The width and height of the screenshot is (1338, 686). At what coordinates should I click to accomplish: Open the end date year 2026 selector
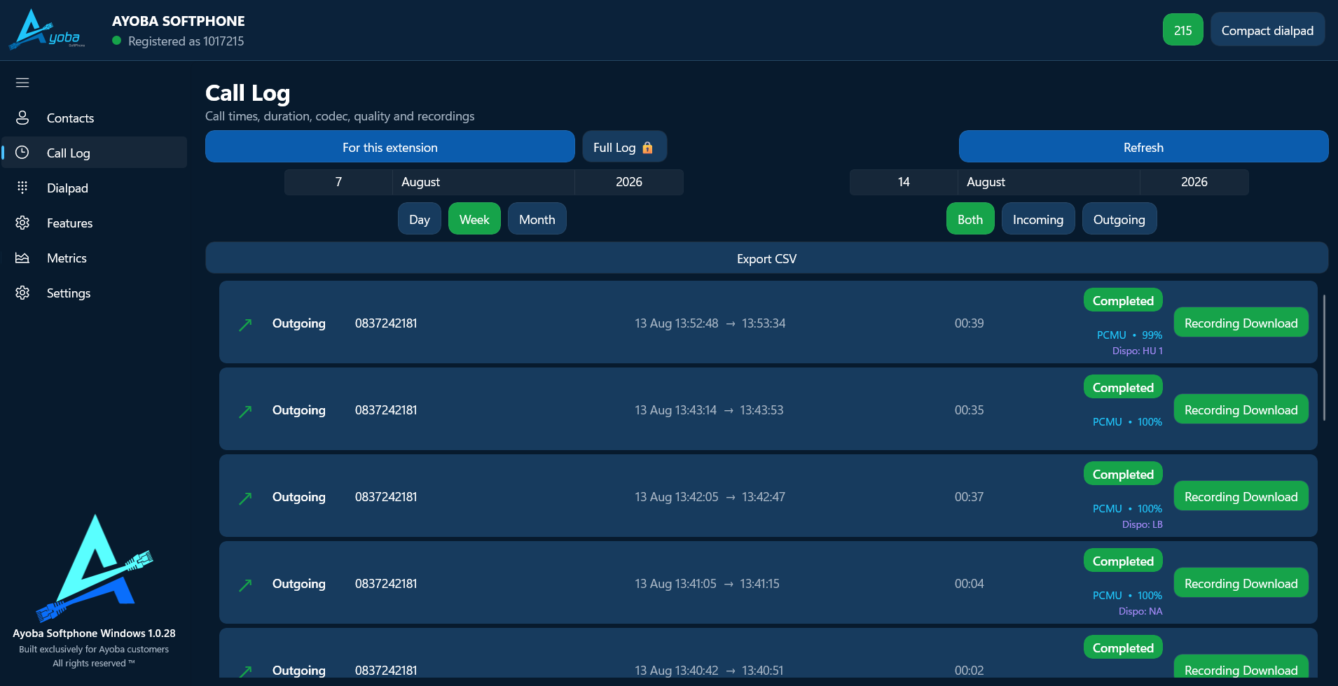1194,182
